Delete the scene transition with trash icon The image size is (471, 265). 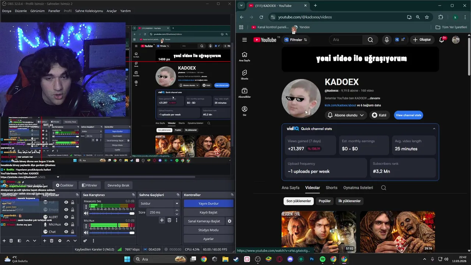(169, 220)
